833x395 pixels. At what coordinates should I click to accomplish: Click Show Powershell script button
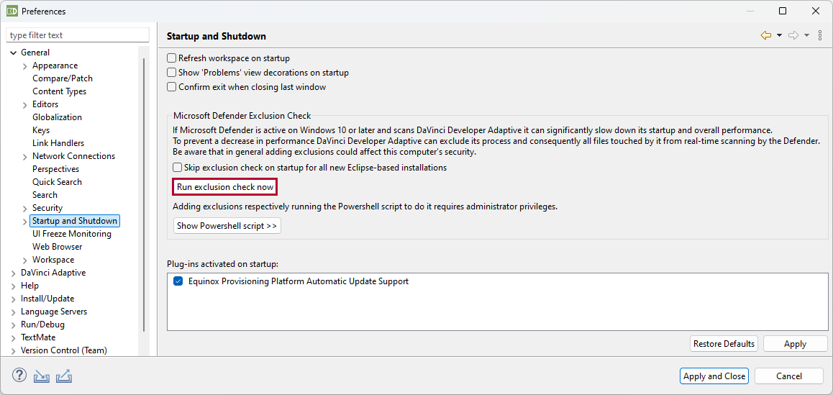tap(227, 226)
